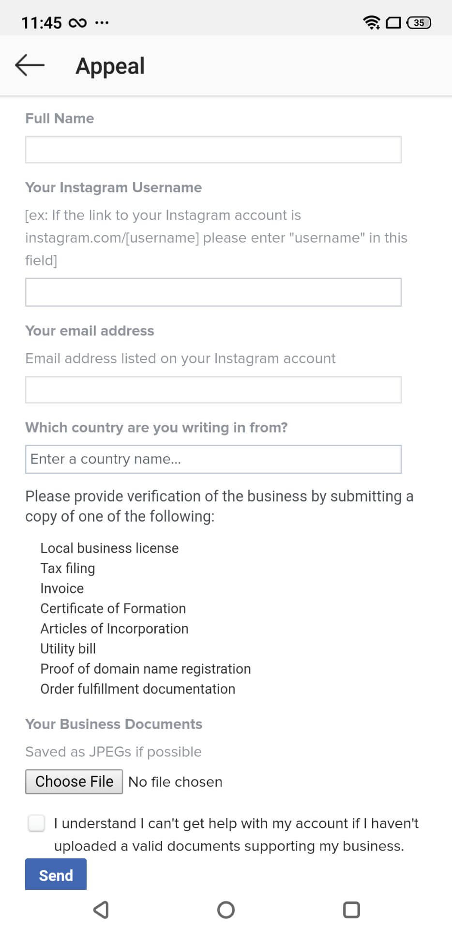The height and width of the screenshot is (930, 452).
Task: Tap the 'Enter a country name' field
Action: tap(213, 459)
